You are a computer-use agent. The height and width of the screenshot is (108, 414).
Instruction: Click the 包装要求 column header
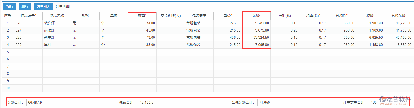199,16
